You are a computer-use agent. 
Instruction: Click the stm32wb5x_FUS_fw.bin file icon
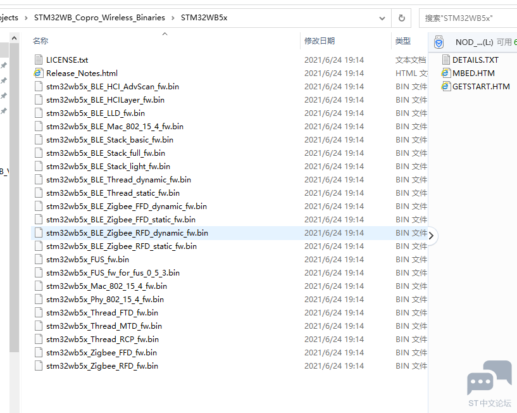(x=39, y=260)
